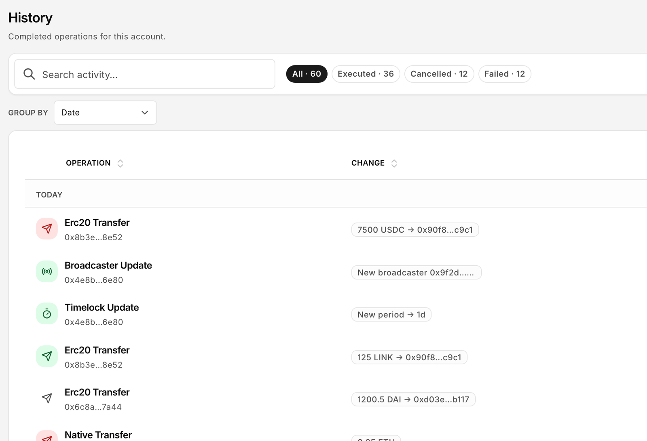The height and width of the screenshot is (441, 647).
Task: Select the All · 60 filter
Action: tap(307, 74)
